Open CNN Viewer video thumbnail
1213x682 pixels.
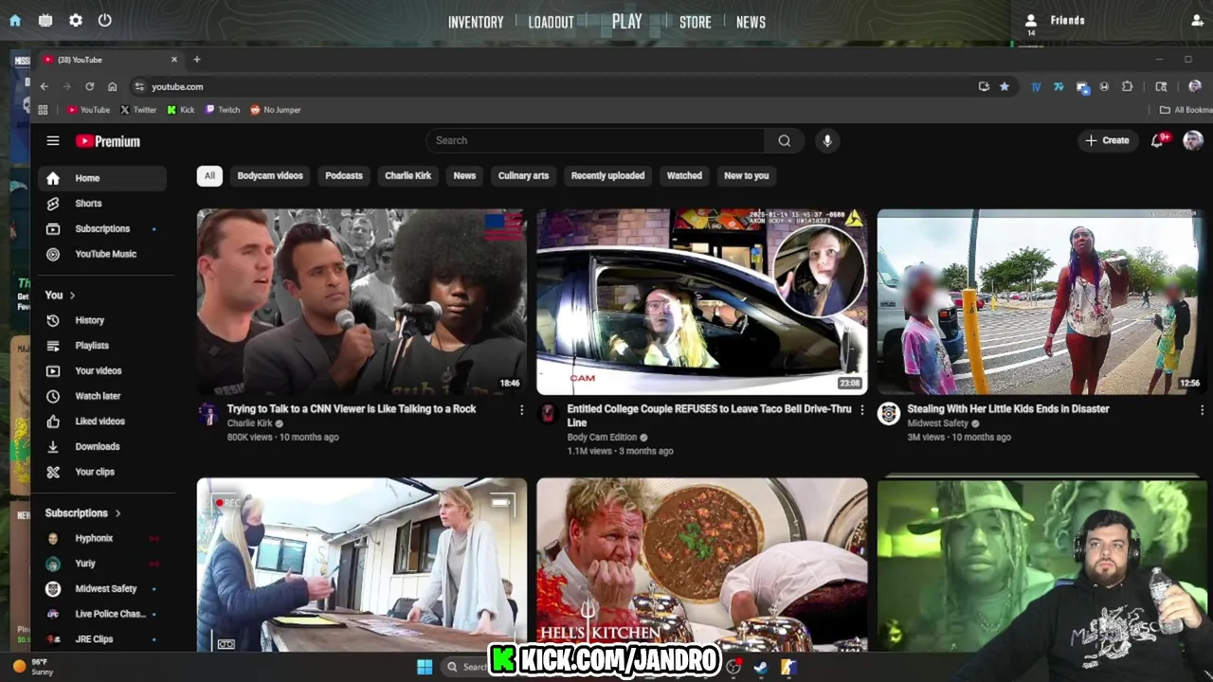click(361, 301)
